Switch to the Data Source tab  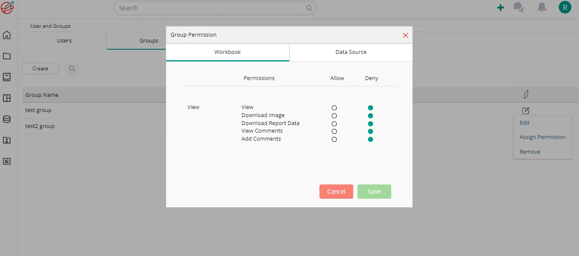(x=351, y=52)
